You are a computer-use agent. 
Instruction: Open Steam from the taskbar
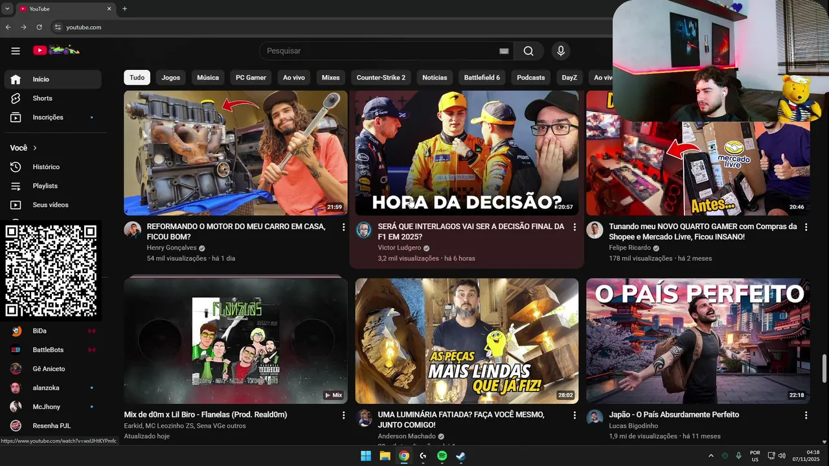(x=460, y=456)
